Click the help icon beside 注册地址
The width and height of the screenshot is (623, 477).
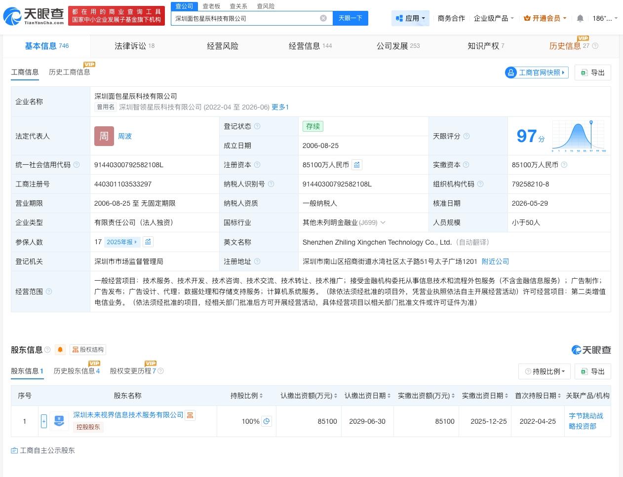[x=257, y=261]
